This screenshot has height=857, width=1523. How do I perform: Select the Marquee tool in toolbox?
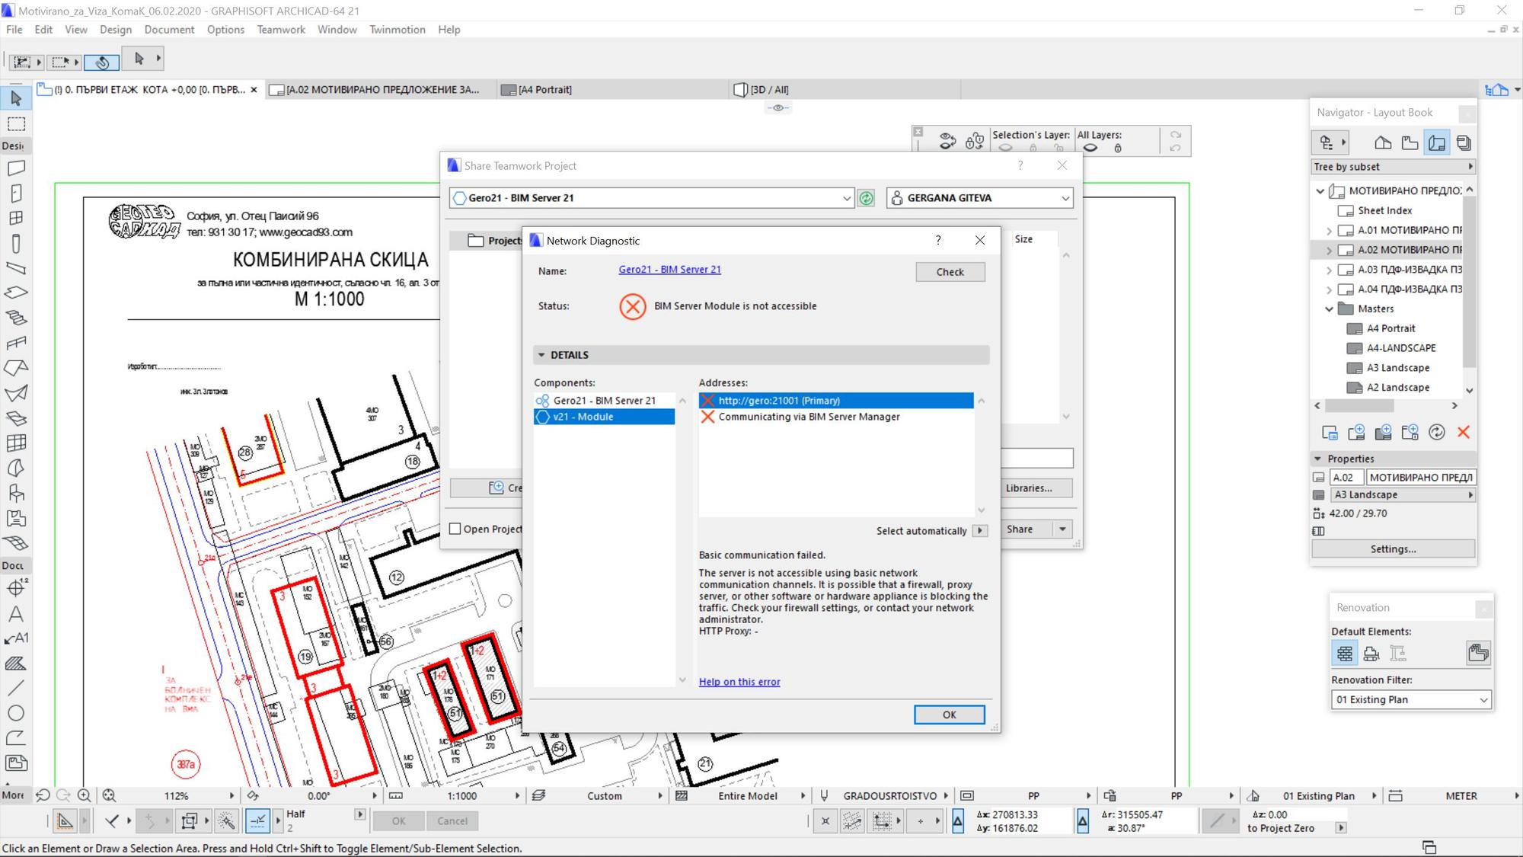point(16,123)
